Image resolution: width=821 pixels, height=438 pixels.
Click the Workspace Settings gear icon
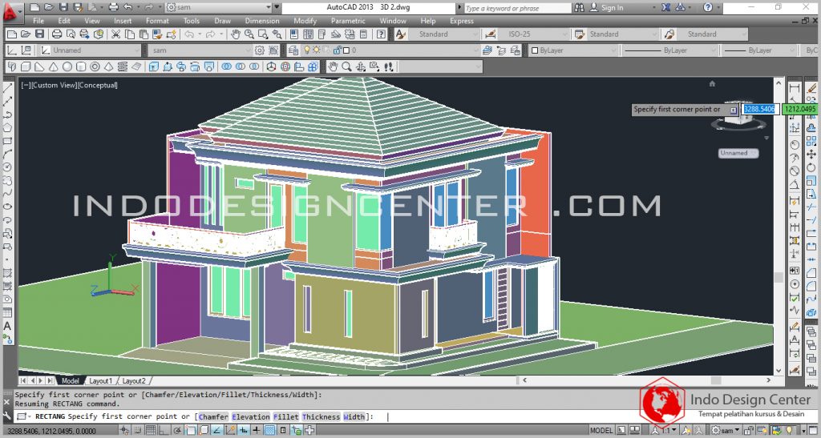point(260,50)
